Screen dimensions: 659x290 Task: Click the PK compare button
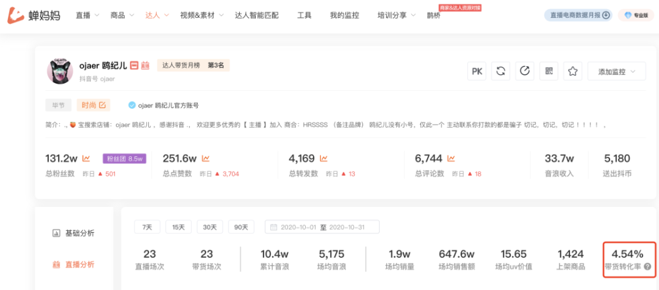pyautogui.click(x=477, y=71)
